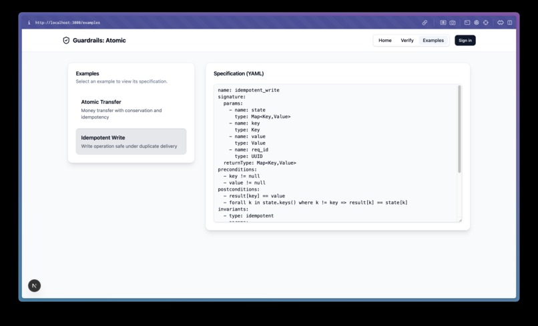This screenshot has width=538, height=326.
Task: Click the "postconditions:" line
Action: [x=238, y=189]
